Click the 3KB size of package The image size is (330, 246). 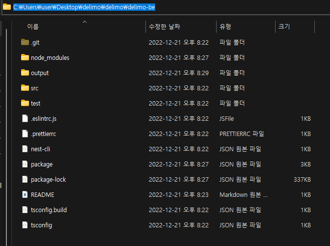(305, 164)
